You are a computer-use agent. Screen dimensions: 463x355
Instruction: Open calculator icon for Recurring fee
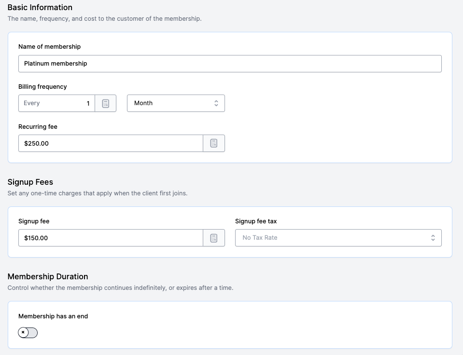214,143
